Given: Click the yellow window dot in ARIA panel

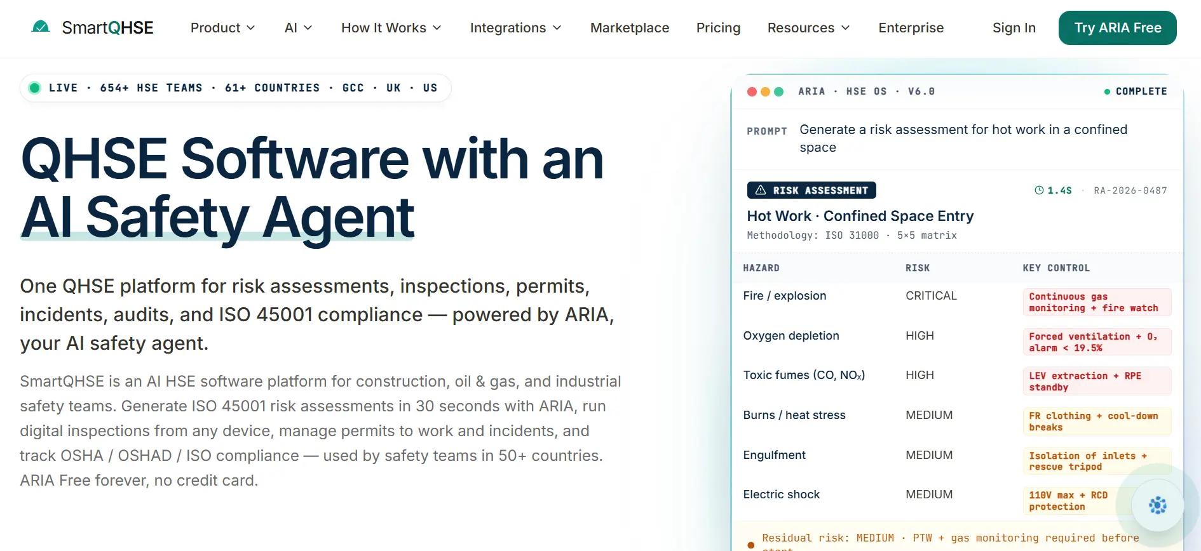Looking at the screenshot, I should coord(765,91).
